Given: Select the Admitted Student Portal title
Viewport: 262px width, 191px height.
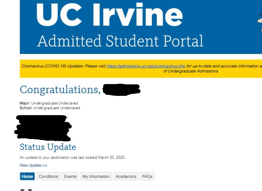Looking at the screenshot, I should click(120, 41).
